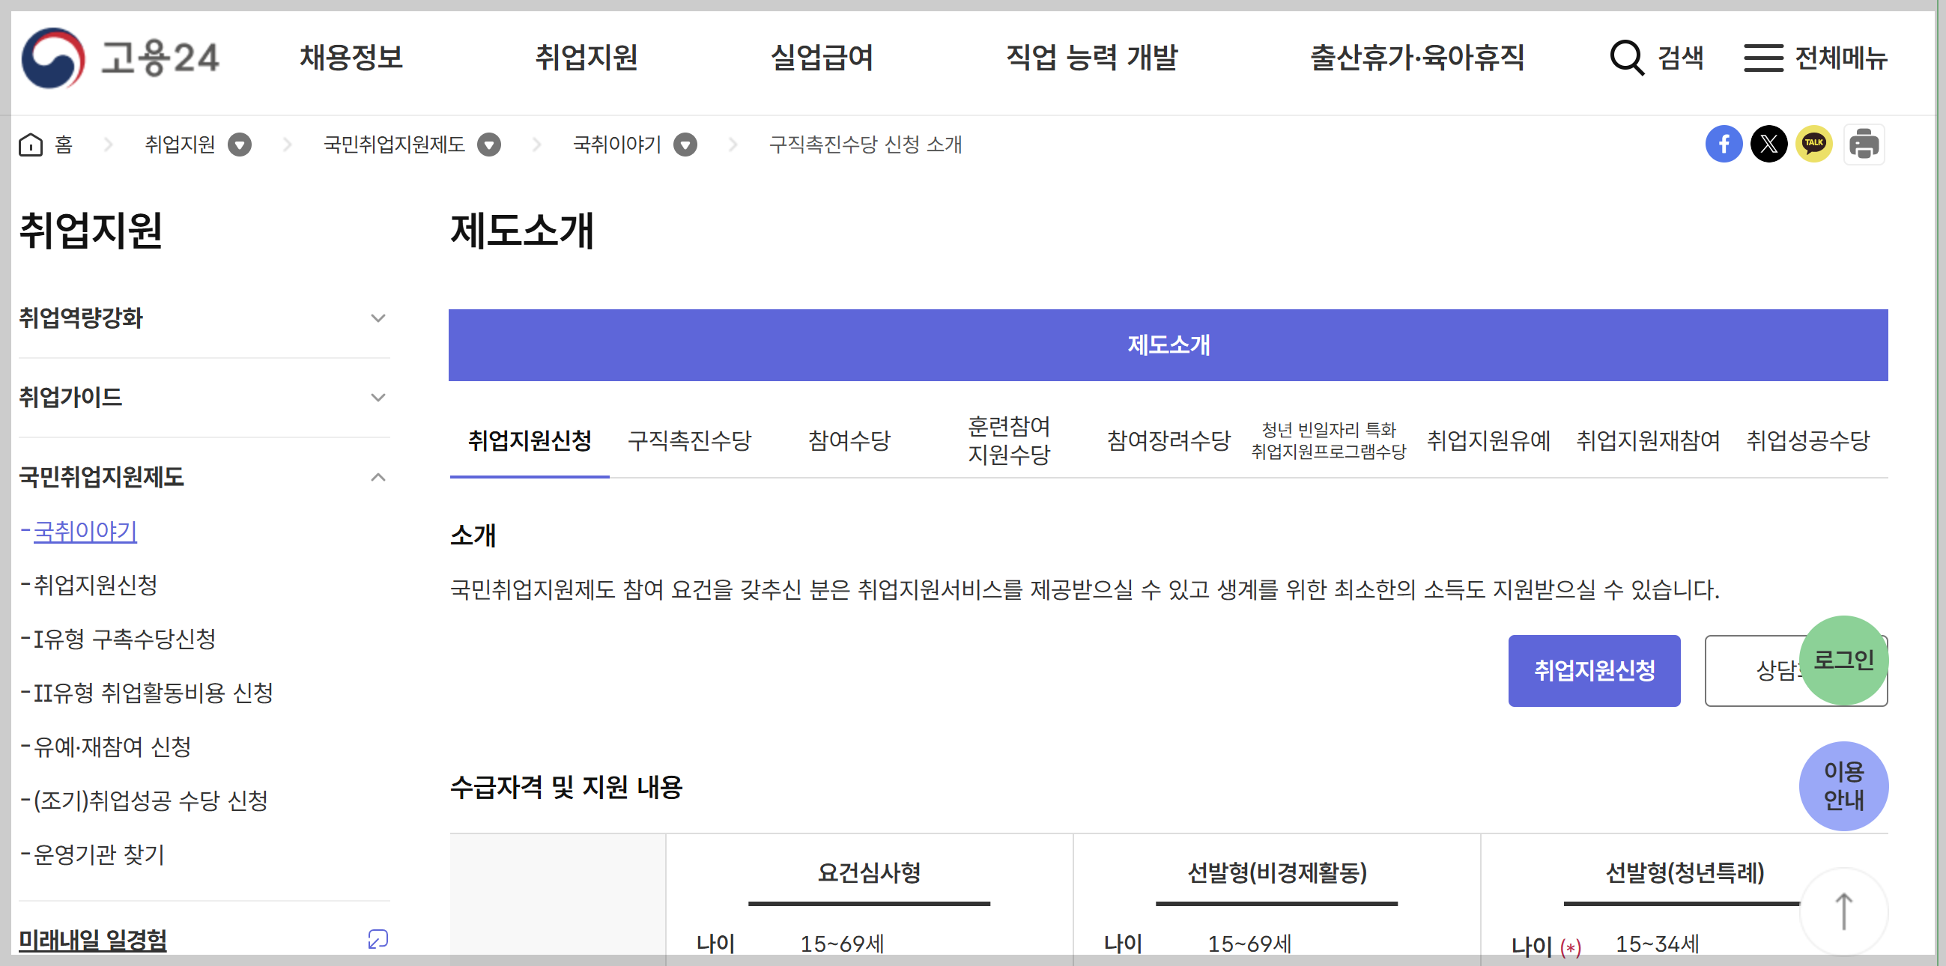Click the green 로그인 floating button

click(x=1843, y=660)
